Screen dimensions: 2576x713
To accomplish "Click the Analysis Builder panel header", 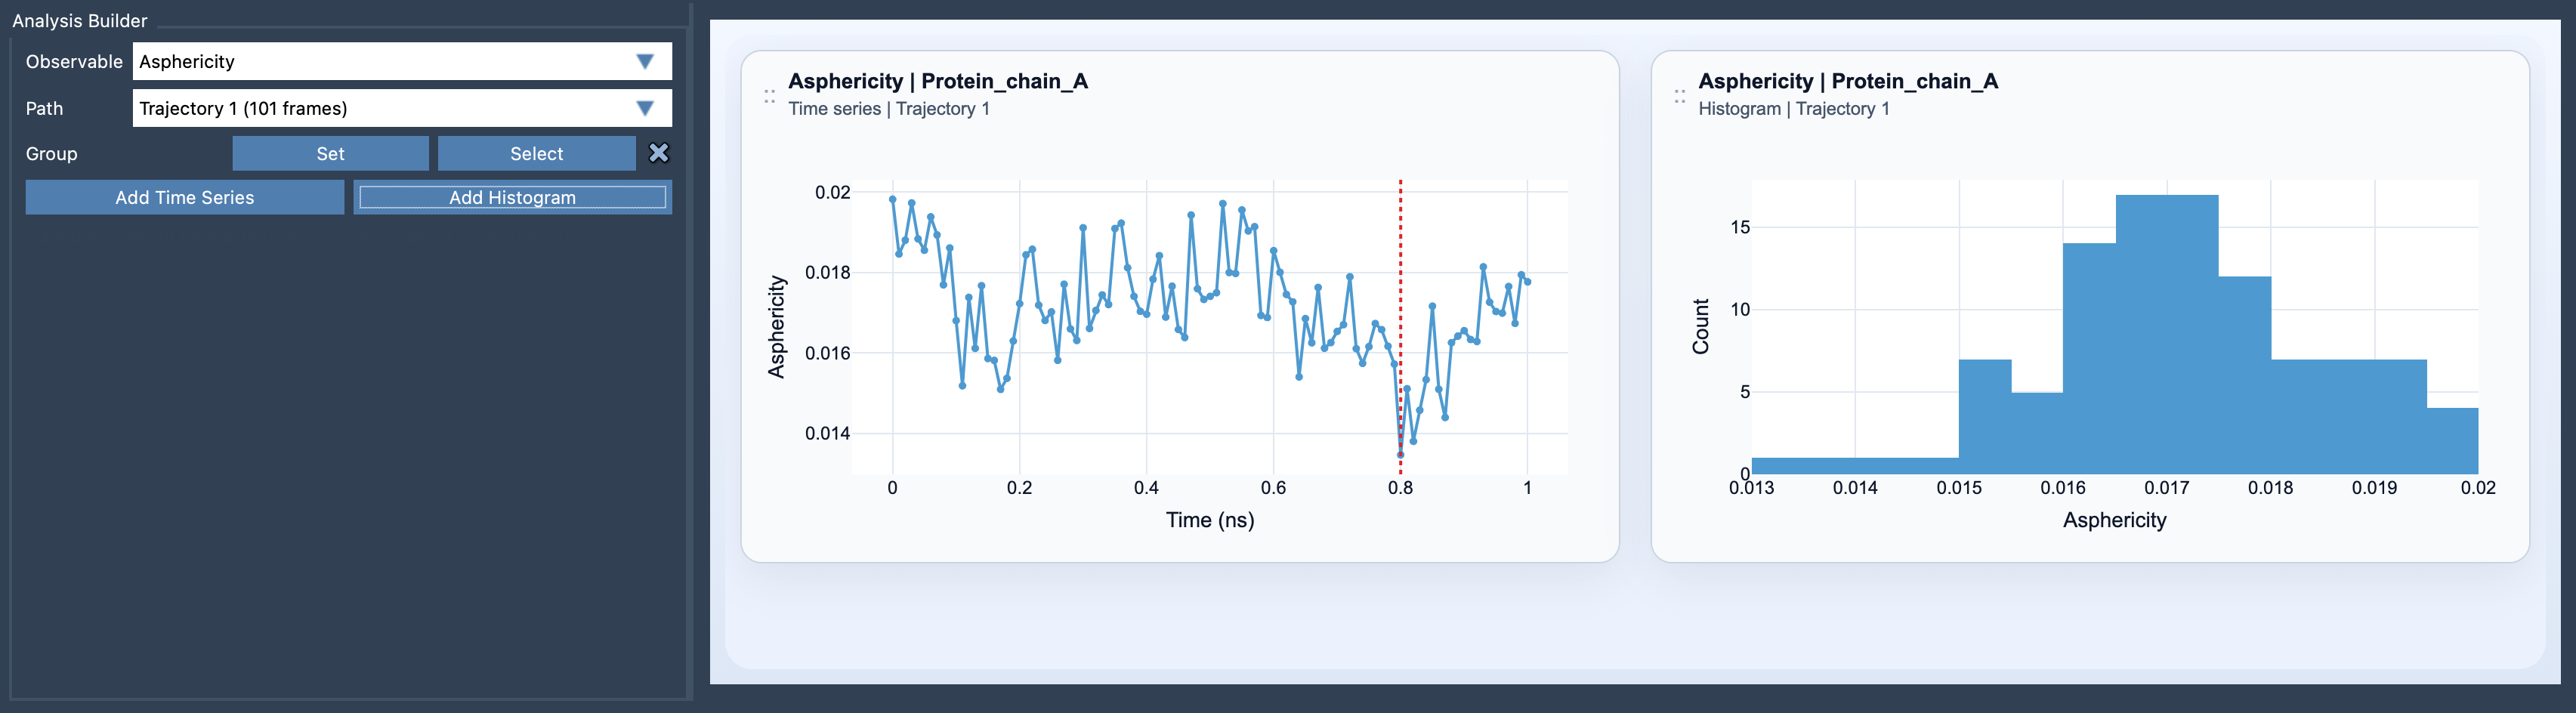I will click(x=80, y=20).
